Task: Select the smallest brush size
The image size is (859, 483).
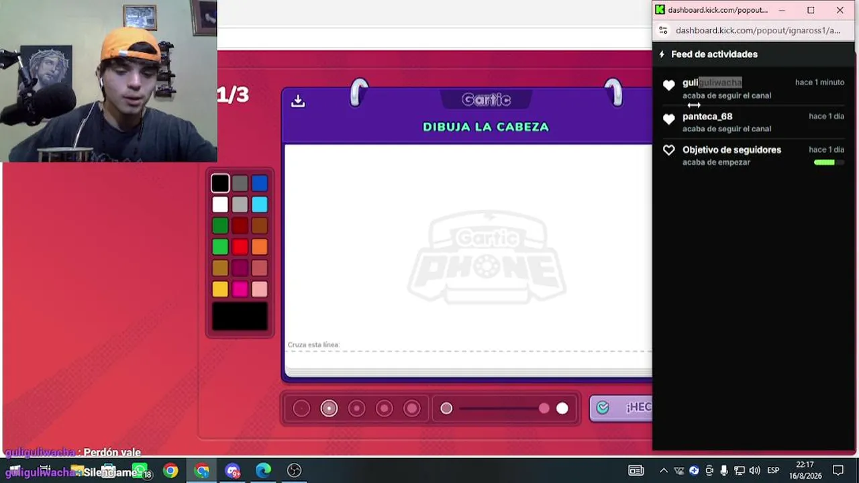Action: pos(301,408)
